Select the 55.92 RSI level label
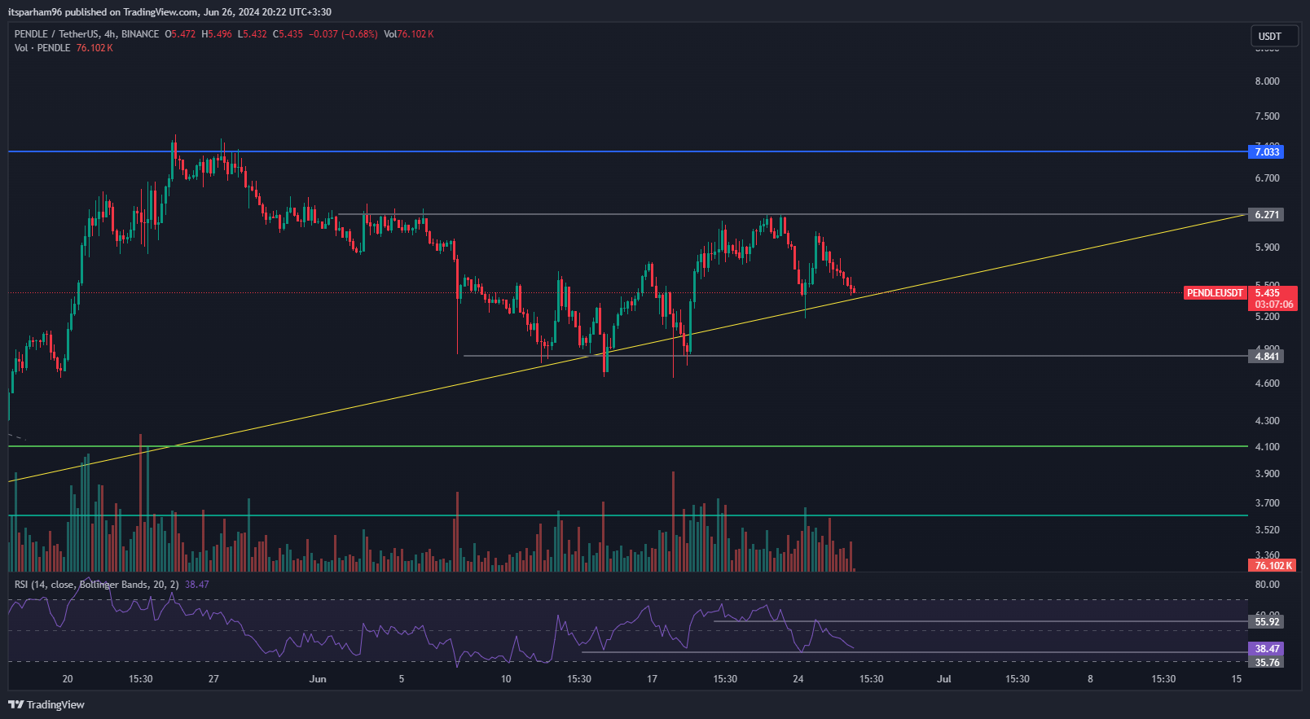Screen dimensions: 1310x719 1266,622
